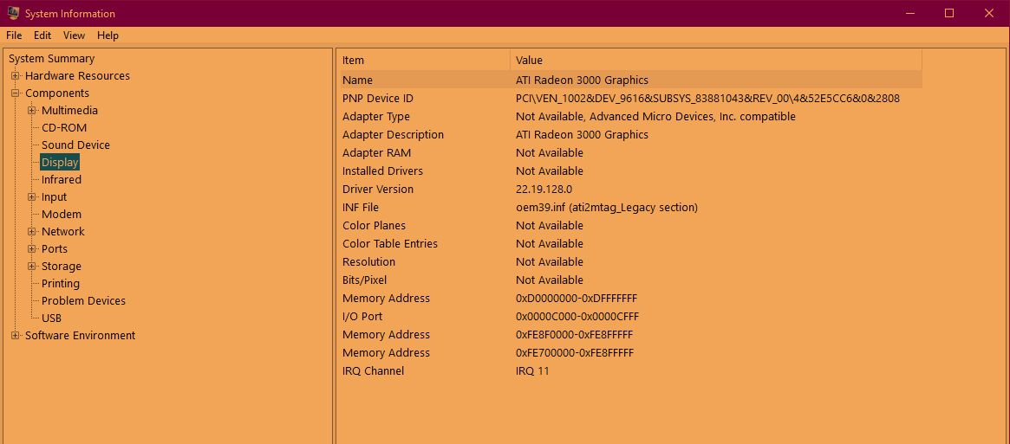Minimize the System Information window
This screenshot has height=444, width=1010.
910,13
